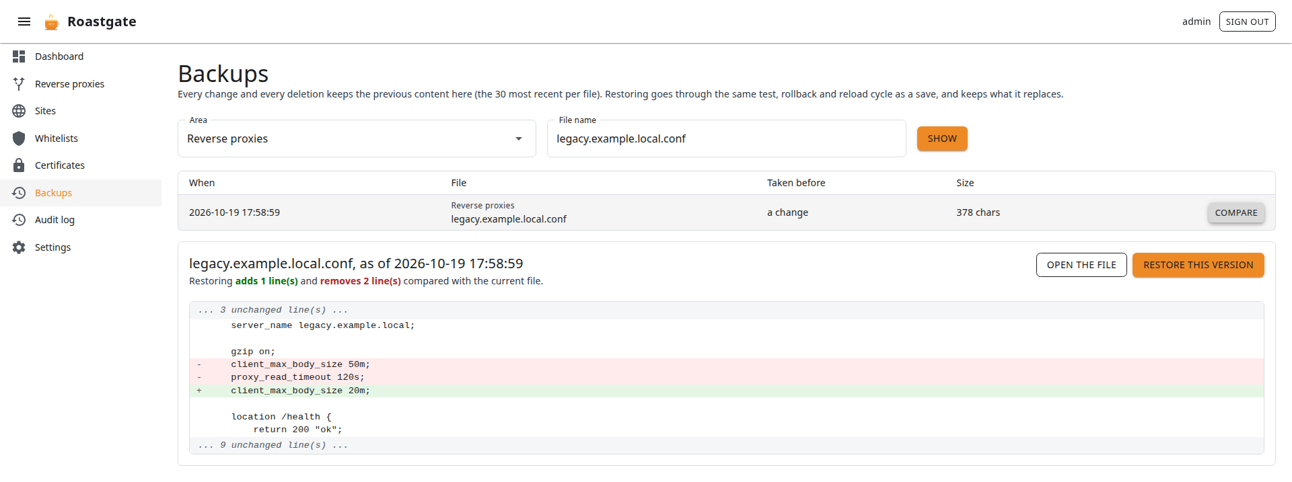Click the 'gzip on;' diff line
This screenshot has height=482, width=1292.
click(727, 352)
